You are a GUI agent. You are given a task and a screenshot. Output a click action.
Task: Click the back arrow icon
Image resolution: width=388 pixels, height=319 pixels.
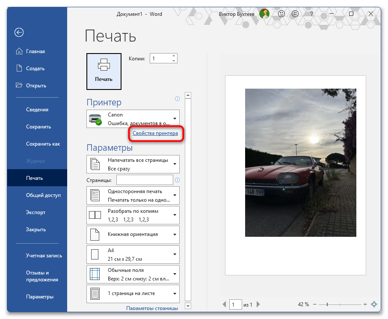pos(19,32)
